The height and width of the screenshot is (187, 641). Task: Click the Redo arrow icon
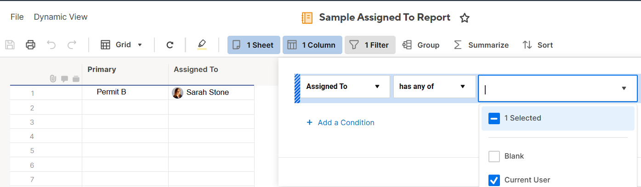tap(72, 45)
